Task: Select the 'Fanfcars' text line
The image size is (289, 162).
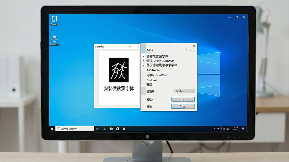Action: [x=152, y=80]
